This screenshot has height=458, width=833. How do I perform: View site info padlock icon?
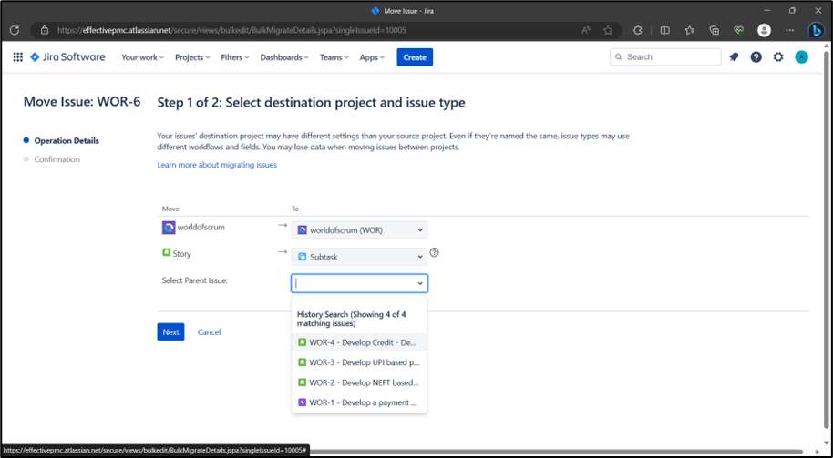pyautogui.click(x=45, y=30)
